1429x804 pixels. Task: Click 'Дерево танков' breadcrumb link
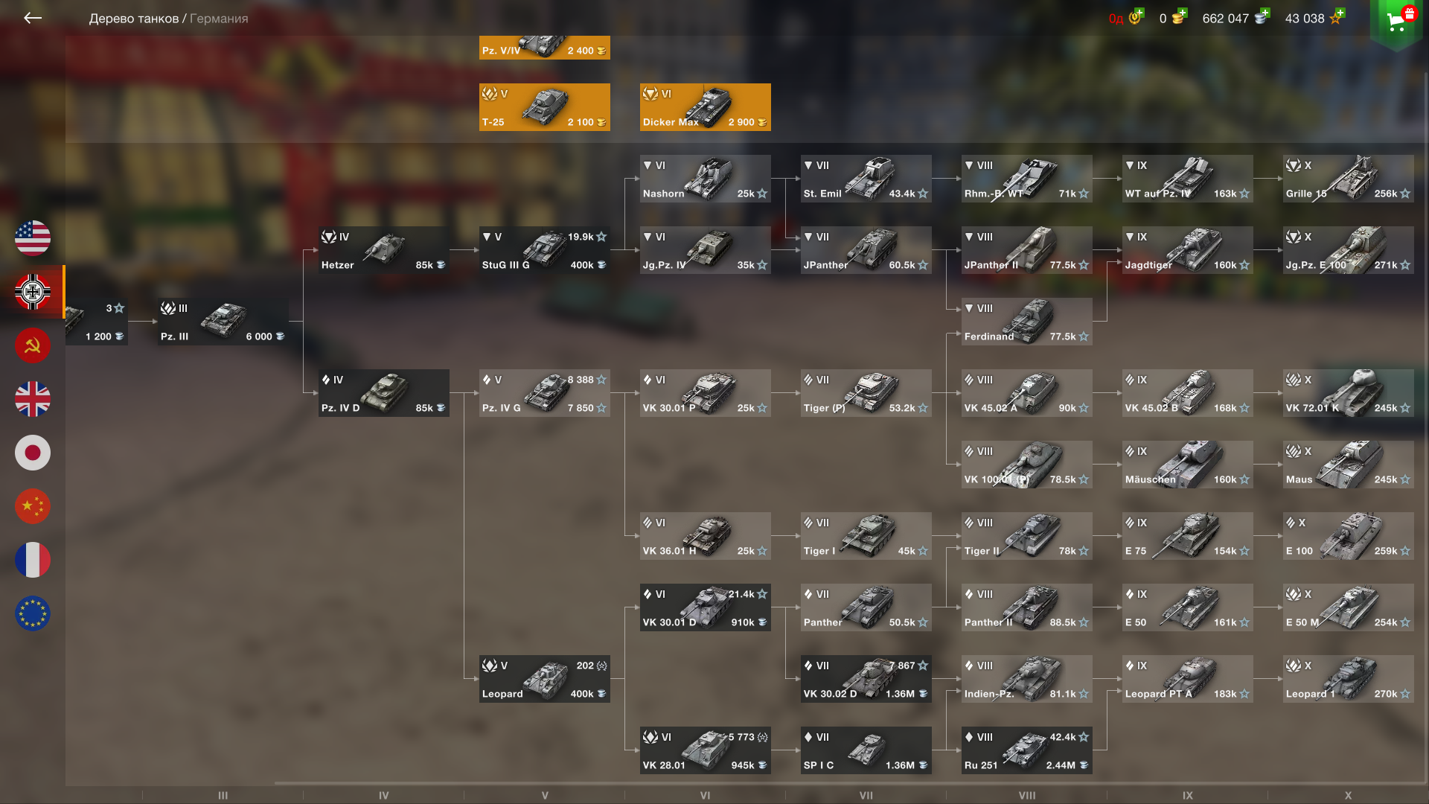134,19
